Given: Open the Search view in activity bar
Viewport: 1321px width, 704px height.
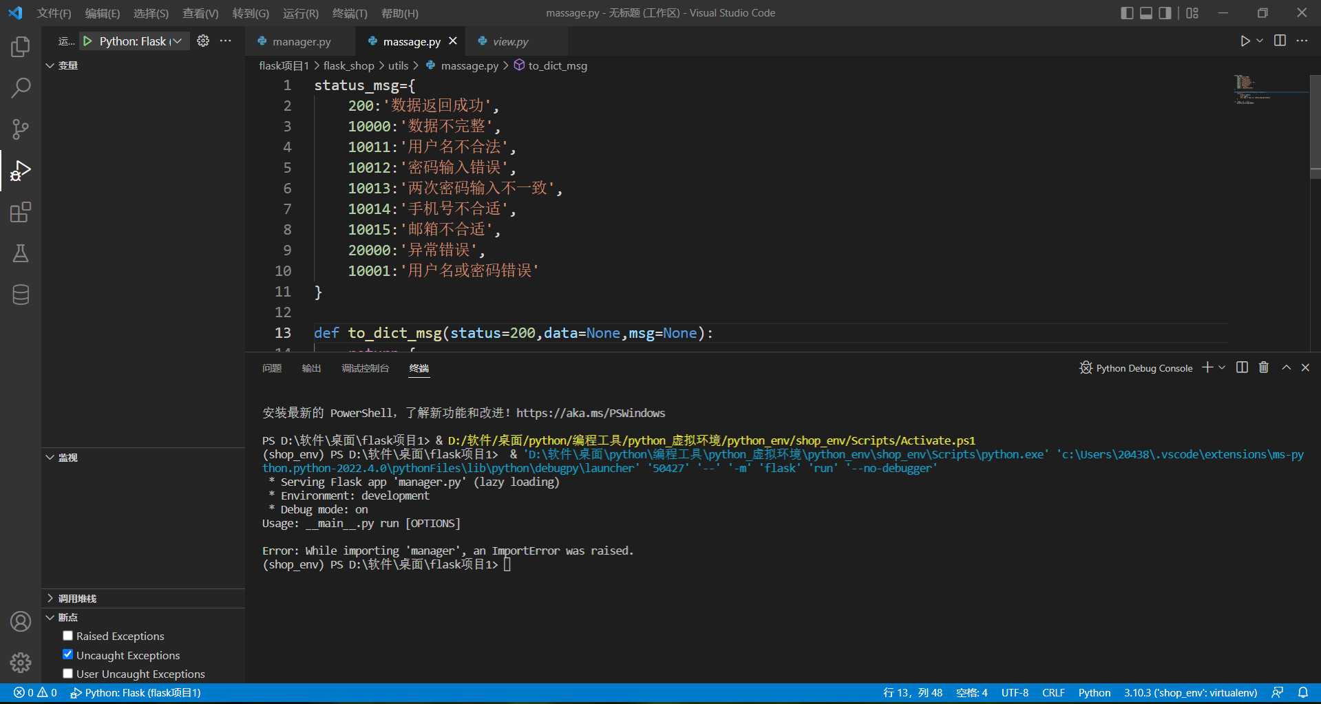Looking at the screenshot, I should (21, 88).
